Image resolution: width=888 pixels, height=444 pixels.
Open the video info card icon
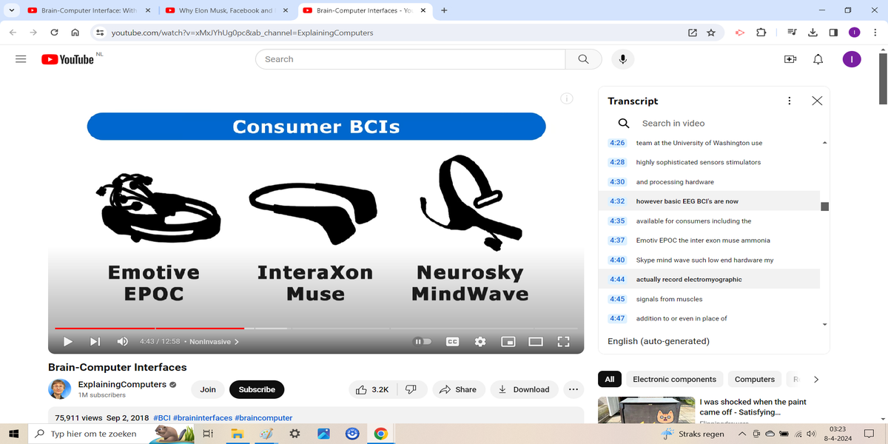coord(567,98)
